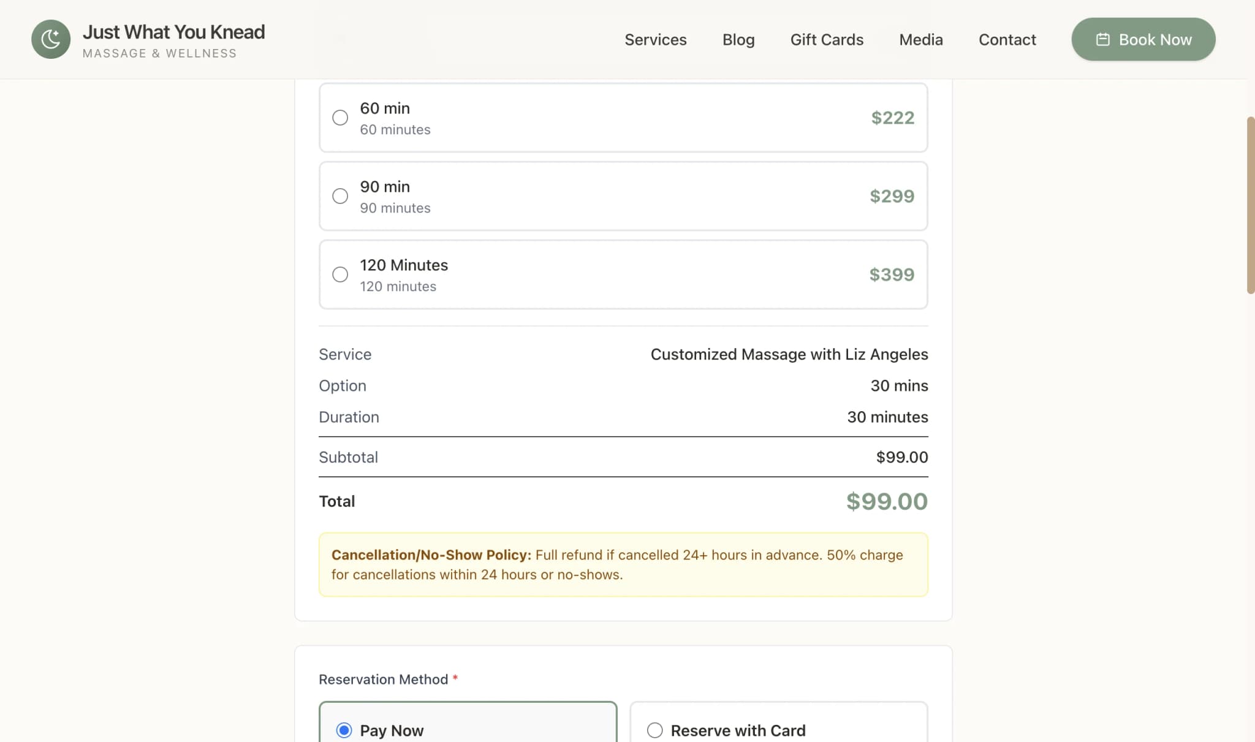The height and width of the screenshot is (742, 1255).
Task: Click the Book Now button
Action: (1143, 39)
